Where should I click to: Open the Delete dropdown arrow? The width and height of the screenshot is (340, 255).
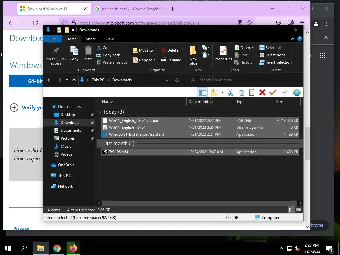coord(181,50)
